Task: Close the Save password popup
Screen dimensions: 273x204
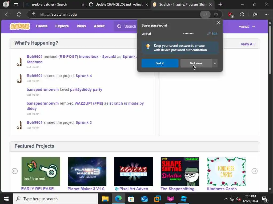Action: 218,23
